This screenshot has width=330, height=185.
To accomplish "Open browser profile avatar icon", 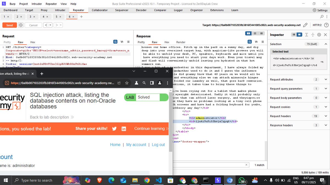I will point(159,83).
